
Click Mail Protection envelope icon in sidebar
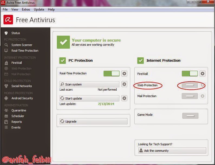point(6,74)
